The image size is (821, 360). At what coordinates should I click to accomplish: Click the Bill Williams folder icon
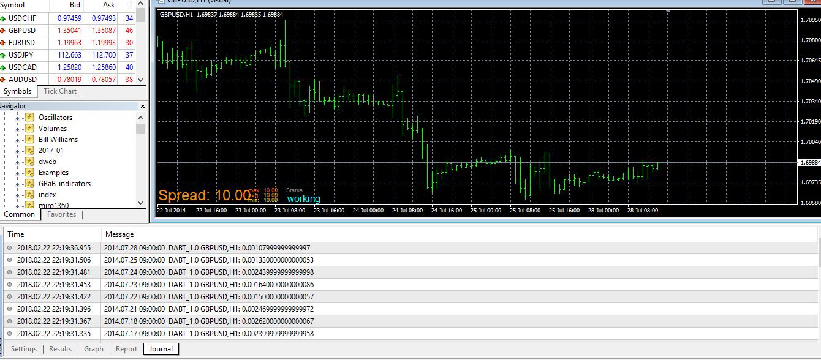[29, 140]
